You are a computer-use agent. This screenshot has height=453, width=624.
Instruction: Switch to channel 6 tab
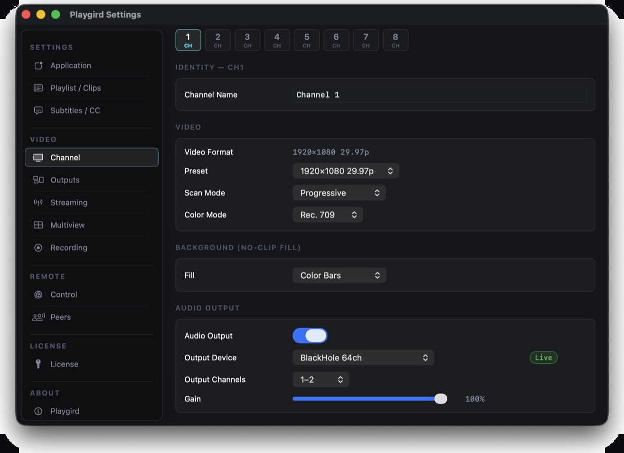point(336,40)
